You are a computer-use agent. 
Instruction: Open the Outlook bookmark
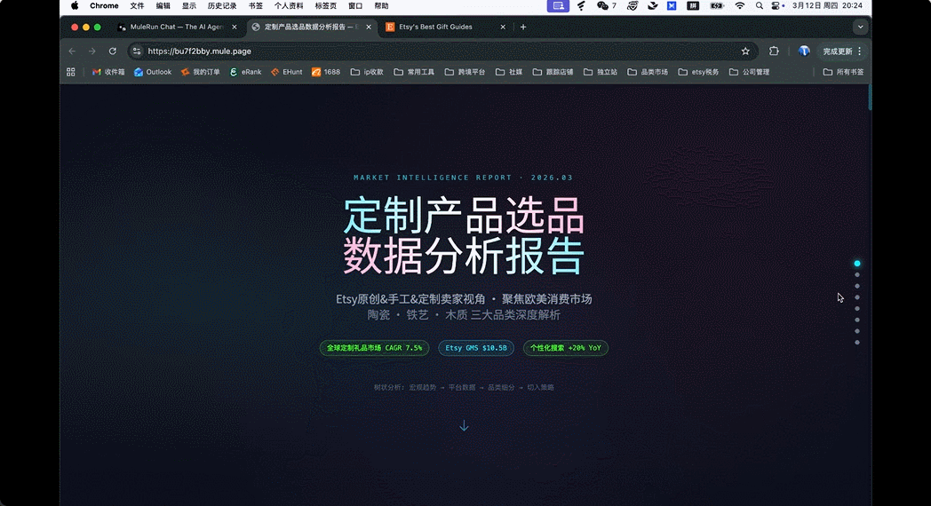coord(153,72)
